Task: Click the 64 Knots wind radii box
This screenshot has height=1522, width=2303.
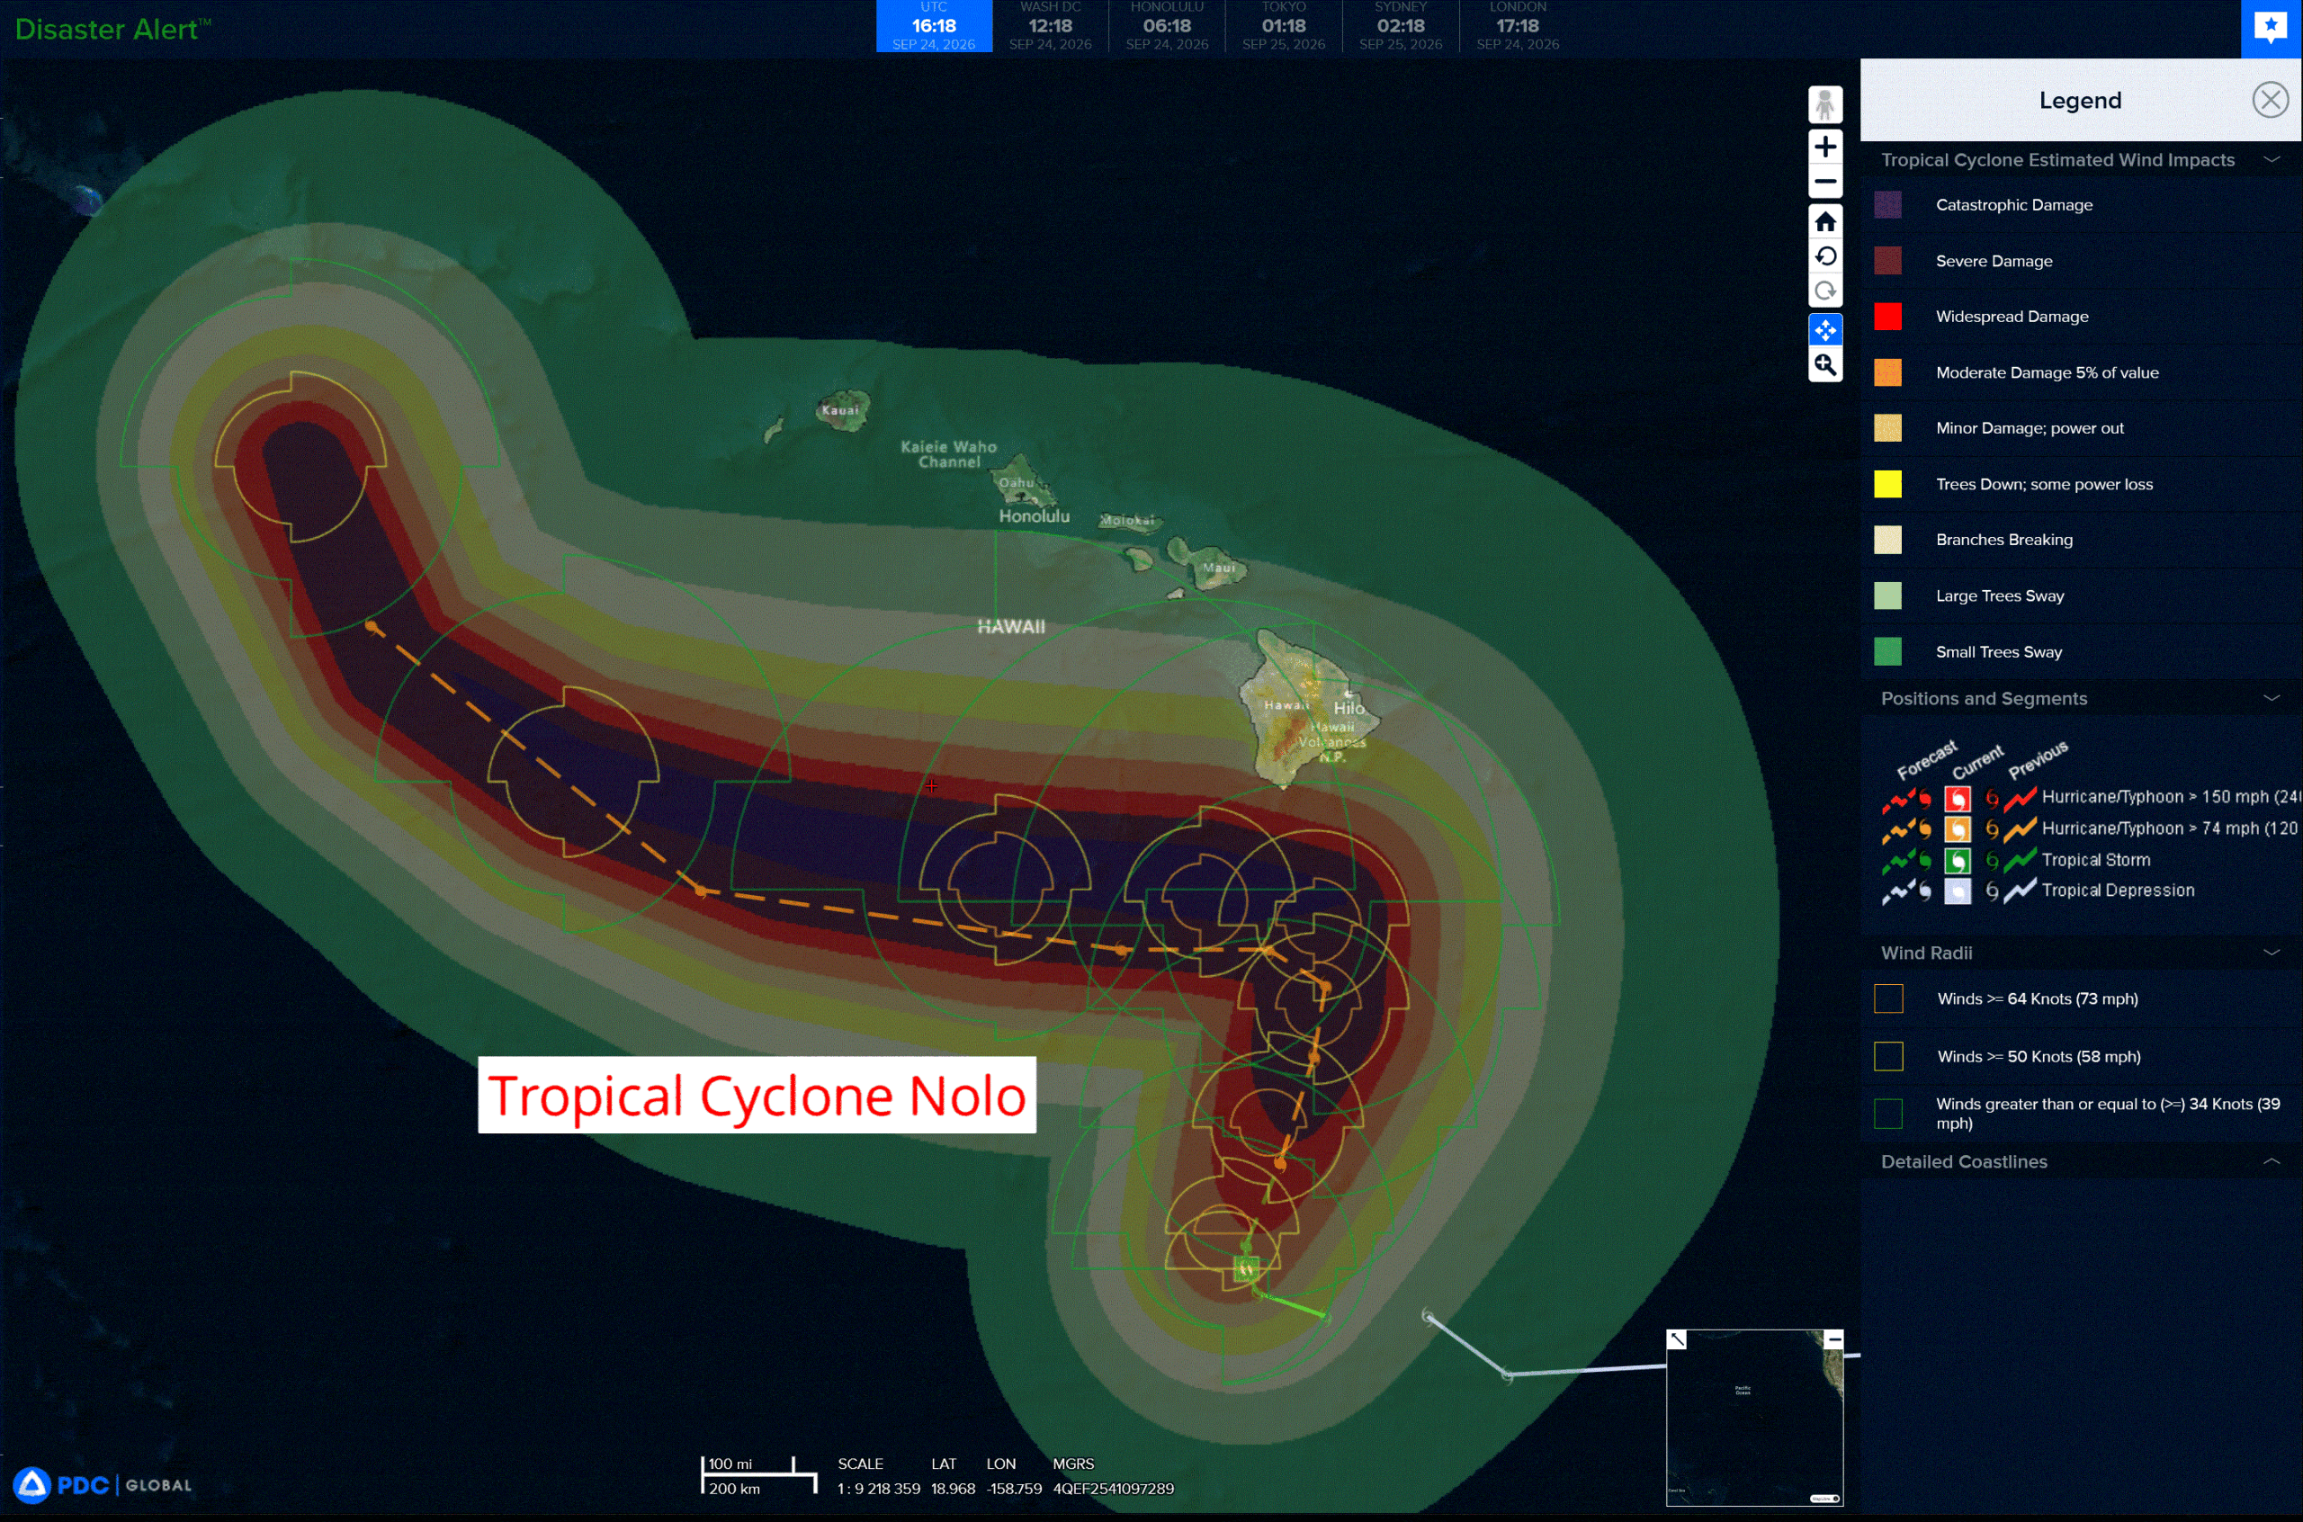Action: (x=1888, y=998)
